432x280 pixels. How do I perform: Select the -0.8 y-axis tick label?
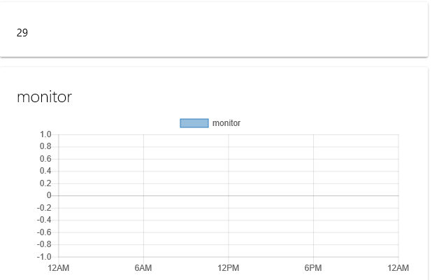coord(44,244)
